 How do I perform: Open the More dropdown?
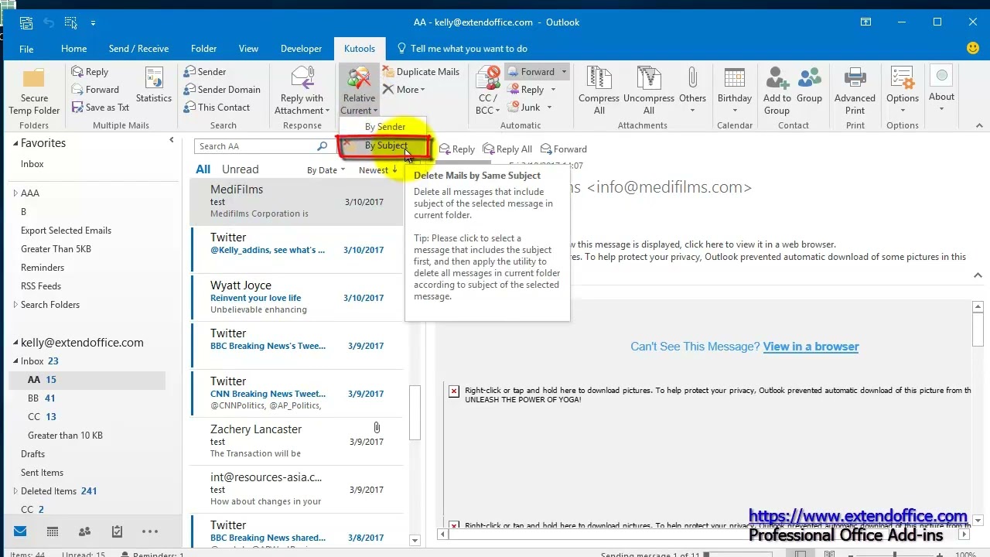404,90
